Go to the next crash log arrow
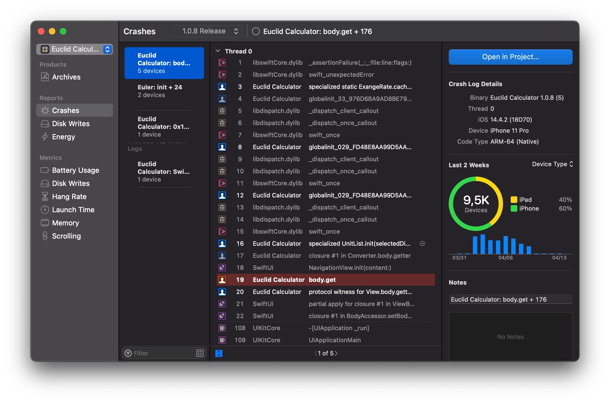The image size is (610, 402). pos(336,353)
